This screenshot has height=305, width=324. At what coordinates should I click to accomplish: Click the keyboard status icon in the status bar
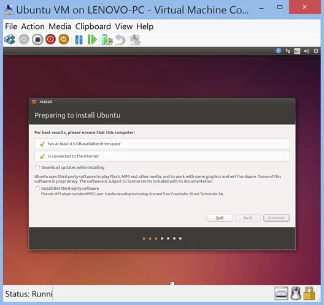tap(281, 293)
